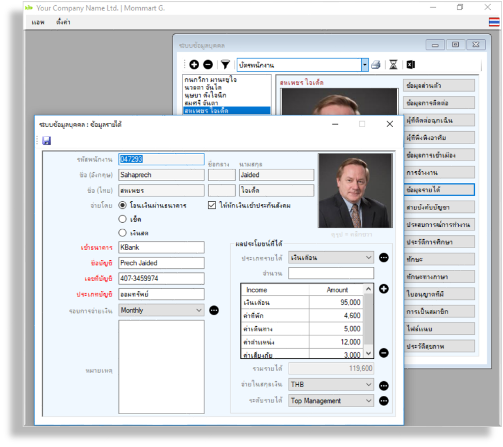
Task: Select the เช็ค payment radio button
Action: click(x=123, y=219)
